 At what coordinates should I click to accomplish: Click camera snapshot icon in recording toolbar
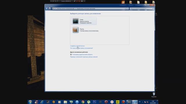[82, 1]
